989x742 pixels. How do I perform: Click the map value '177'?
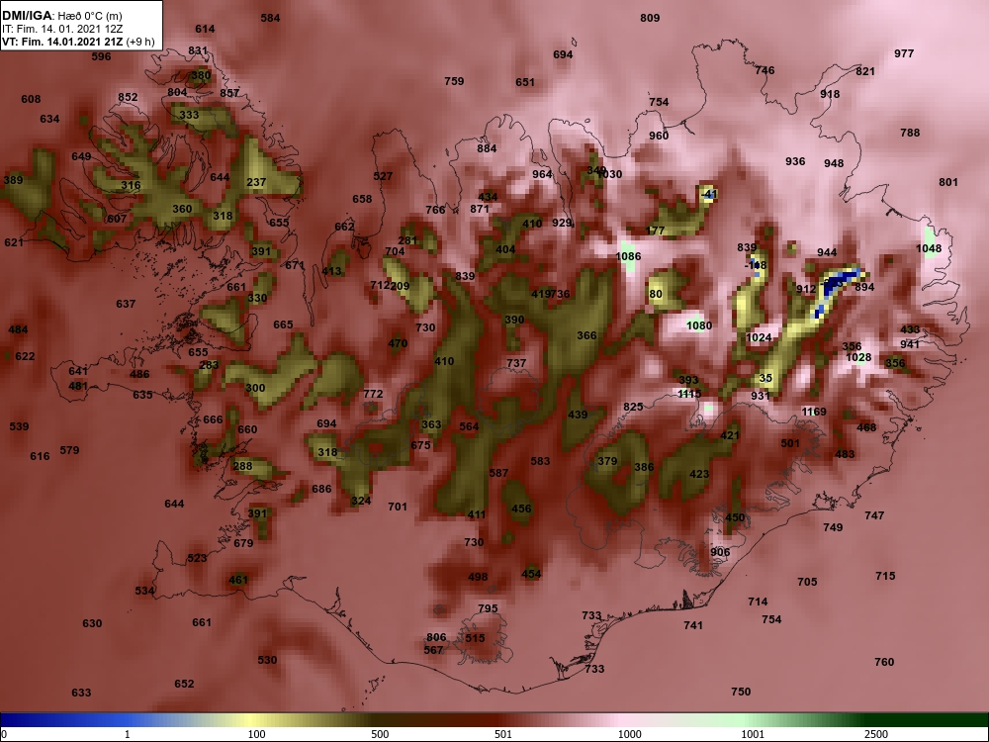coord(656,231)
